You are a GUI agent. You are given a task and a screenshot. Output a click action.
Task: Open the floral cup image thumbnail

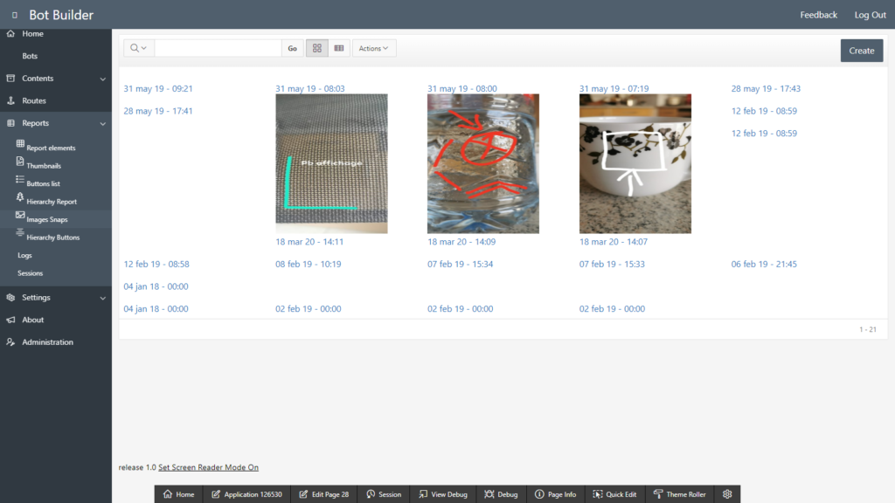[x=635, y=163]
